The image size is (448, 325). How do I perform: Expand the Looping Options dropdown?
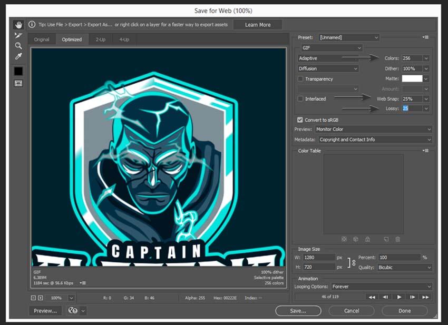pos(429,287)
